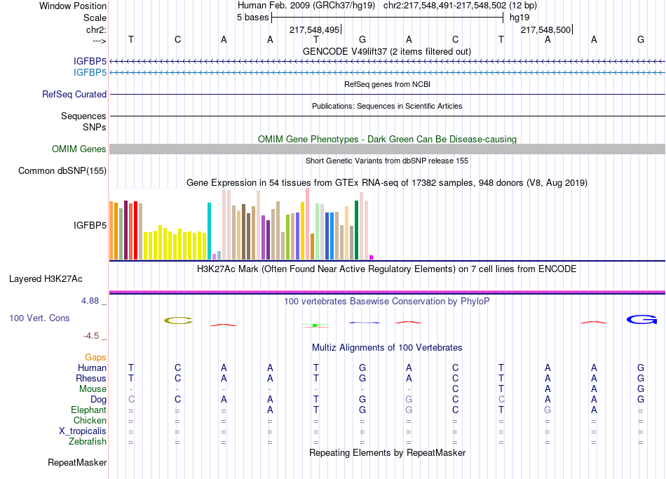Click the large blue G conservation logo
This screenshot has height=479, width=666.
pos(641,319)
